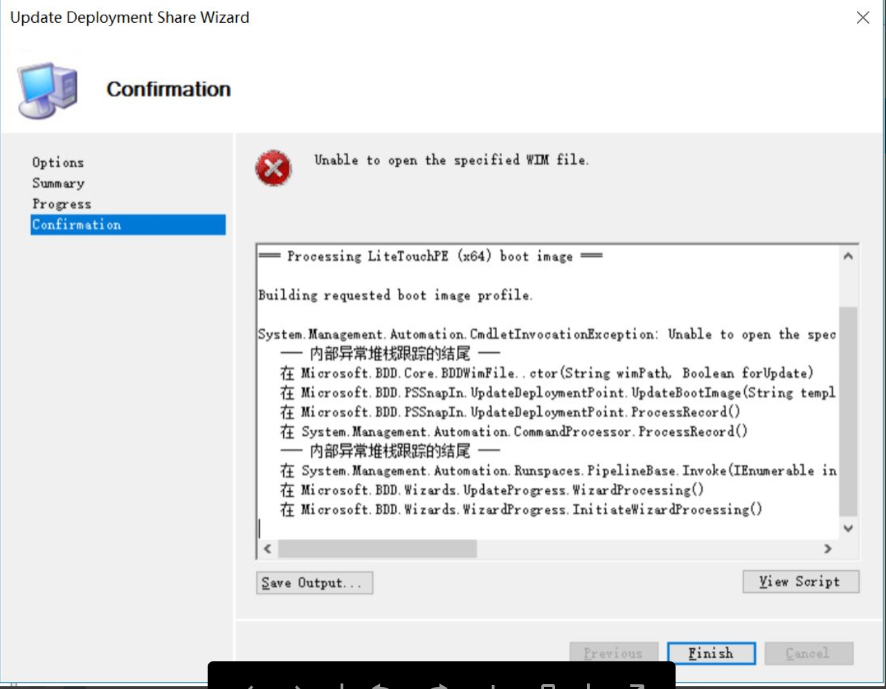The image size is (886, 689).
Task: Click the right arrow of the horizontal scrollbar
Action: [828, 549]
